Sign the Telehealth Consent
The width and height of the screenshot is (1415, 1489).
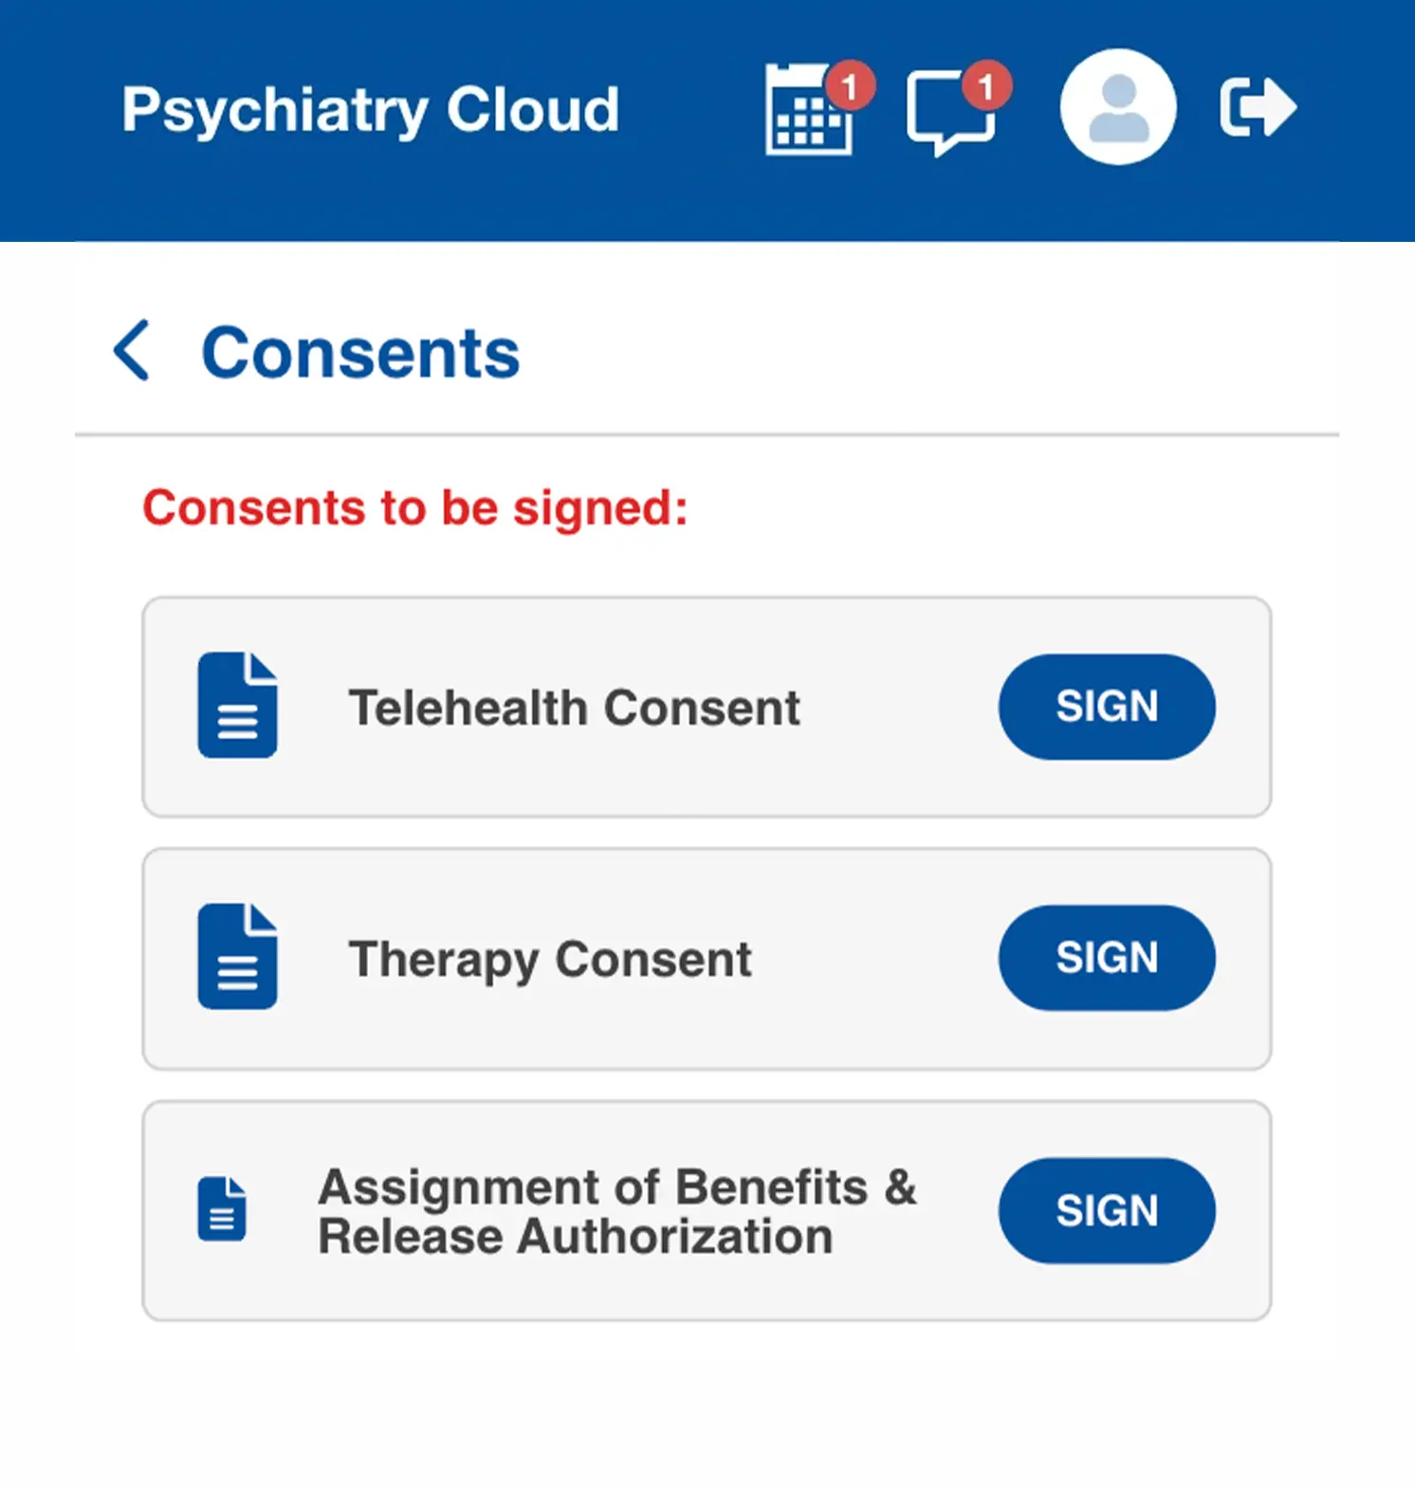[1107, 707]
